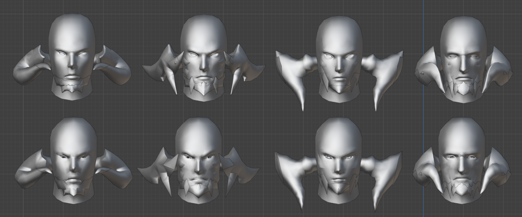The height and width of the screenshot is (217, 522).
Task: Select top-row head with wide wing-like horns
Action: pyautogui.click(x=339, y=64)
